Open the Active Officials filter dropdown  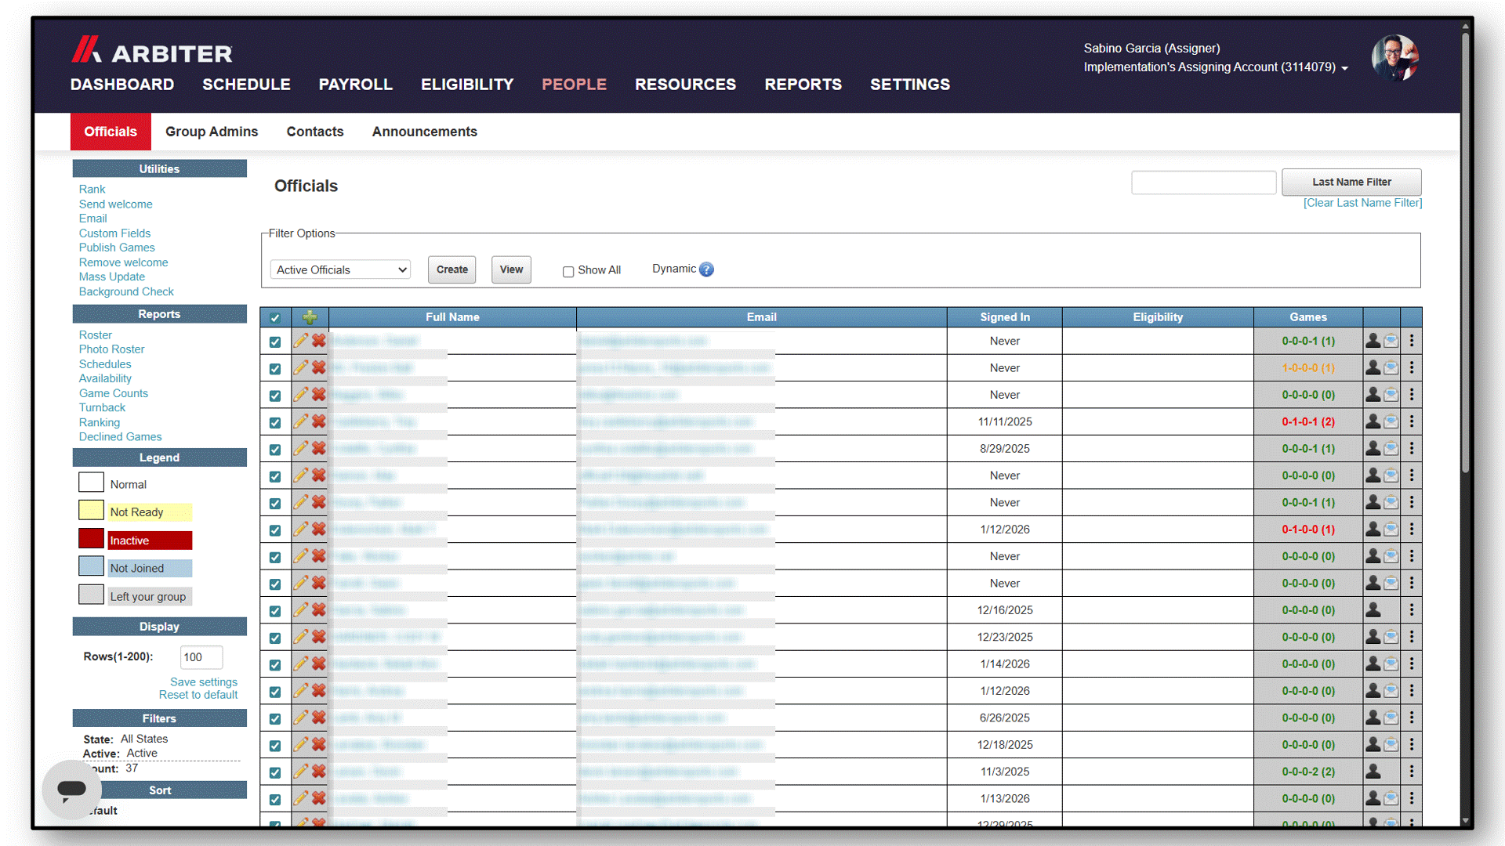tap(340, 269)
